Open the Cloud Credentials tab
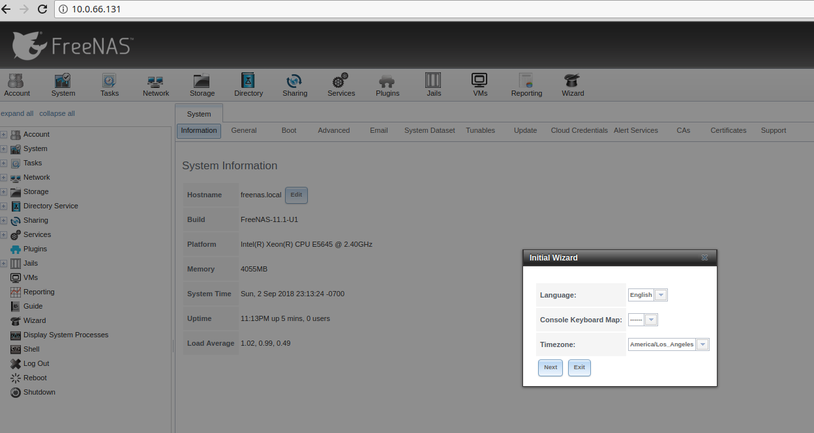This screenshot has width=814, height=433. pyautogui.click(x=579, y=130)
